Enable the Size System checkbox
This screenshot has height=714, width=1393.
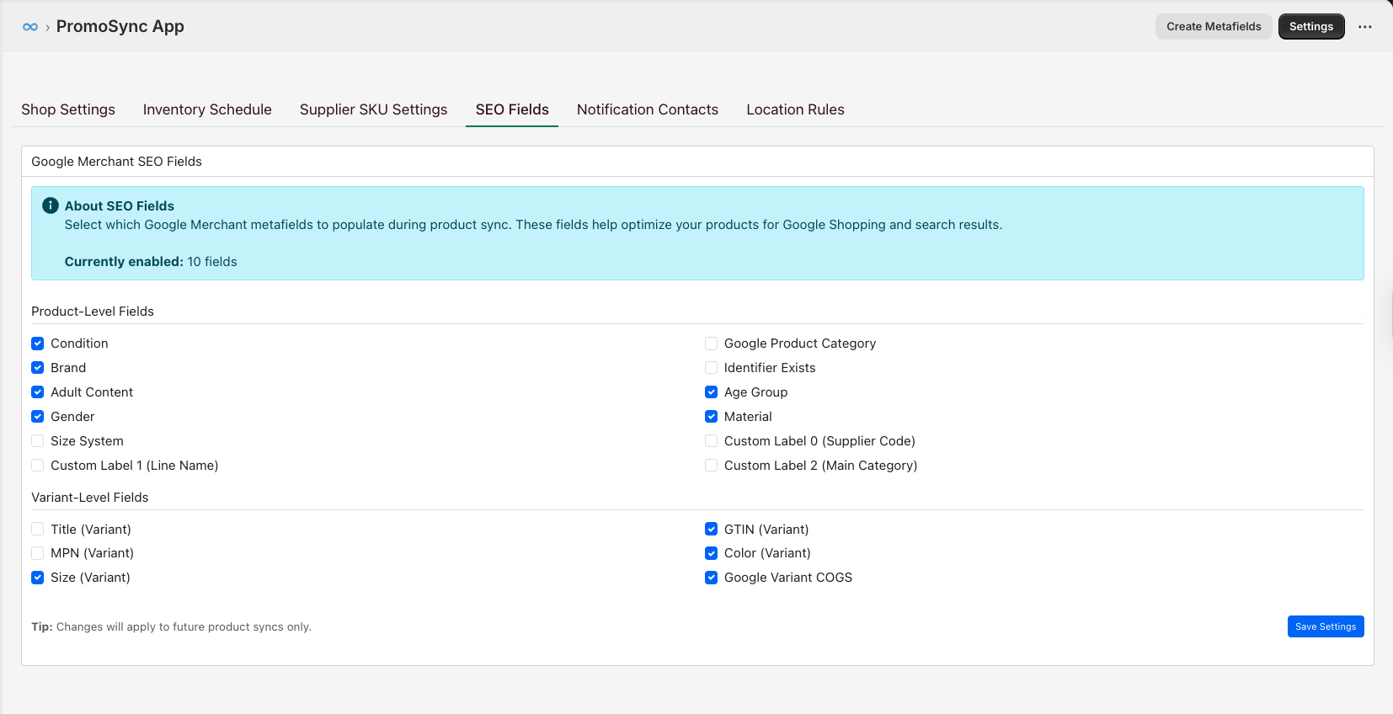tap(38, 441)
